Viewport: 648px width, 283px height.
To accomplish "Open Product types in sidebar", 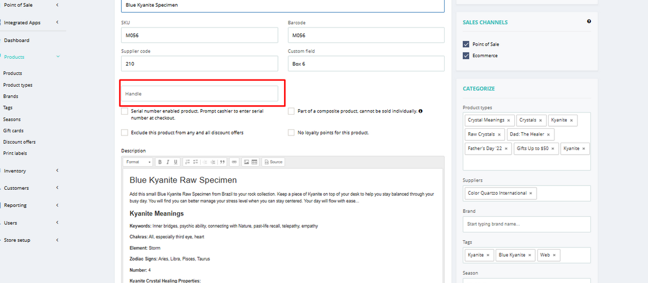I will (18, 84).
